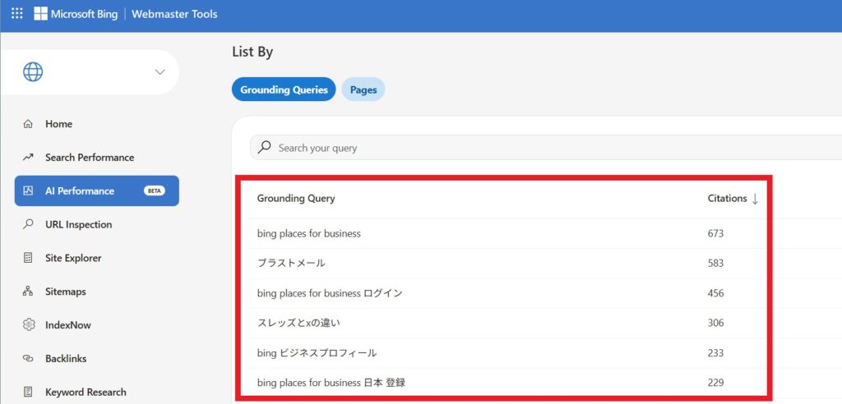Sort by Citations column arrow
This screenshot has width=842, height=404.
pos(755,199)
